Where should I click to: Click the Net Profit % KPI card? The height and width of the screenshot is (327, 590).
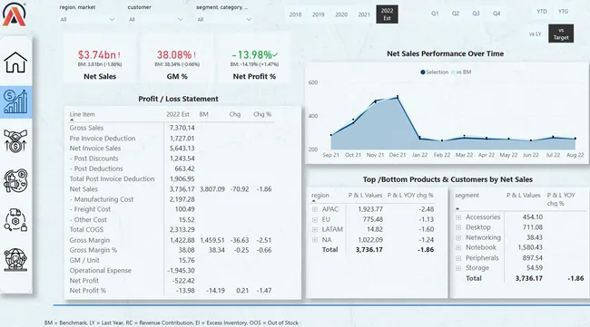pyautogui.click(x=254, y=58)
